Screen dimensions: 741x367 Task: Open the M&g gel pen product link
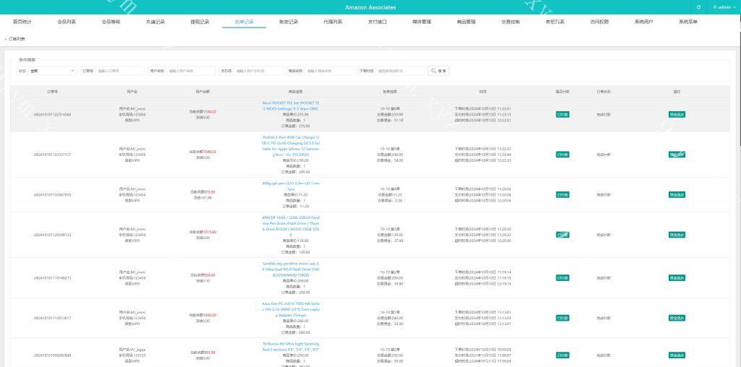pos(291,186)
